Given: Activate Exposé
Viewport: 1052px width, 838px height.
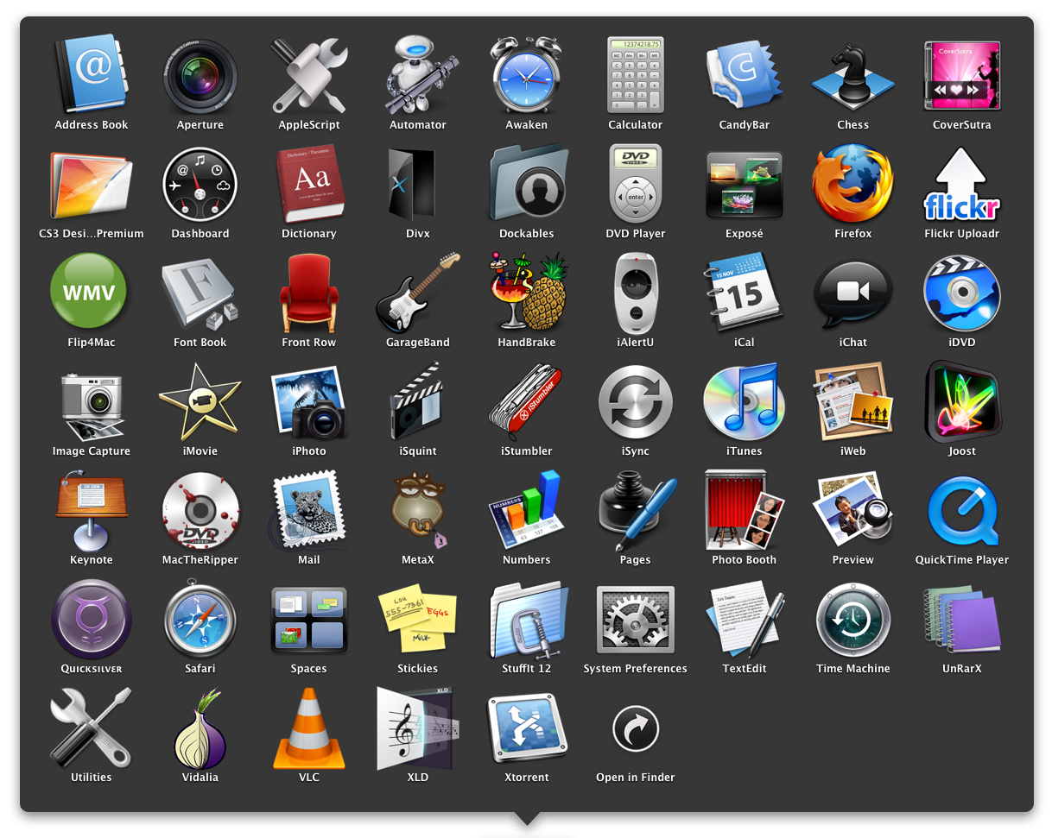Looking at the screenshot, I should click(x=745, y=184).
